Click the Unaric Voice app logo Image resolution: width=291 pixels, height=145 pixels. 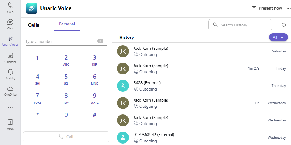(x=32, y=8)
